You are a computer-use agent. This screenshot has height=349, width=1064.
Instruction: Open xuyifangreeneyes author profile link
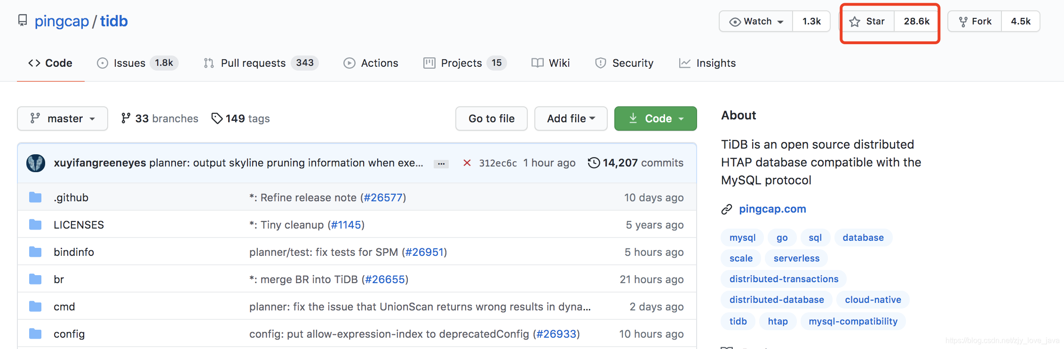(x=100, y=163)
